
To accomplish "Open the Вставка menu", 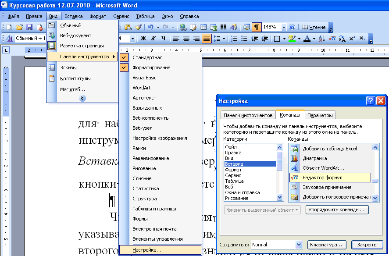I will coord(73,16).
